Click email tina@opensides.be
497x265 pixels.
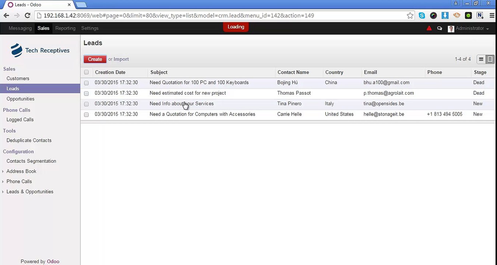(x=384, y=104)
